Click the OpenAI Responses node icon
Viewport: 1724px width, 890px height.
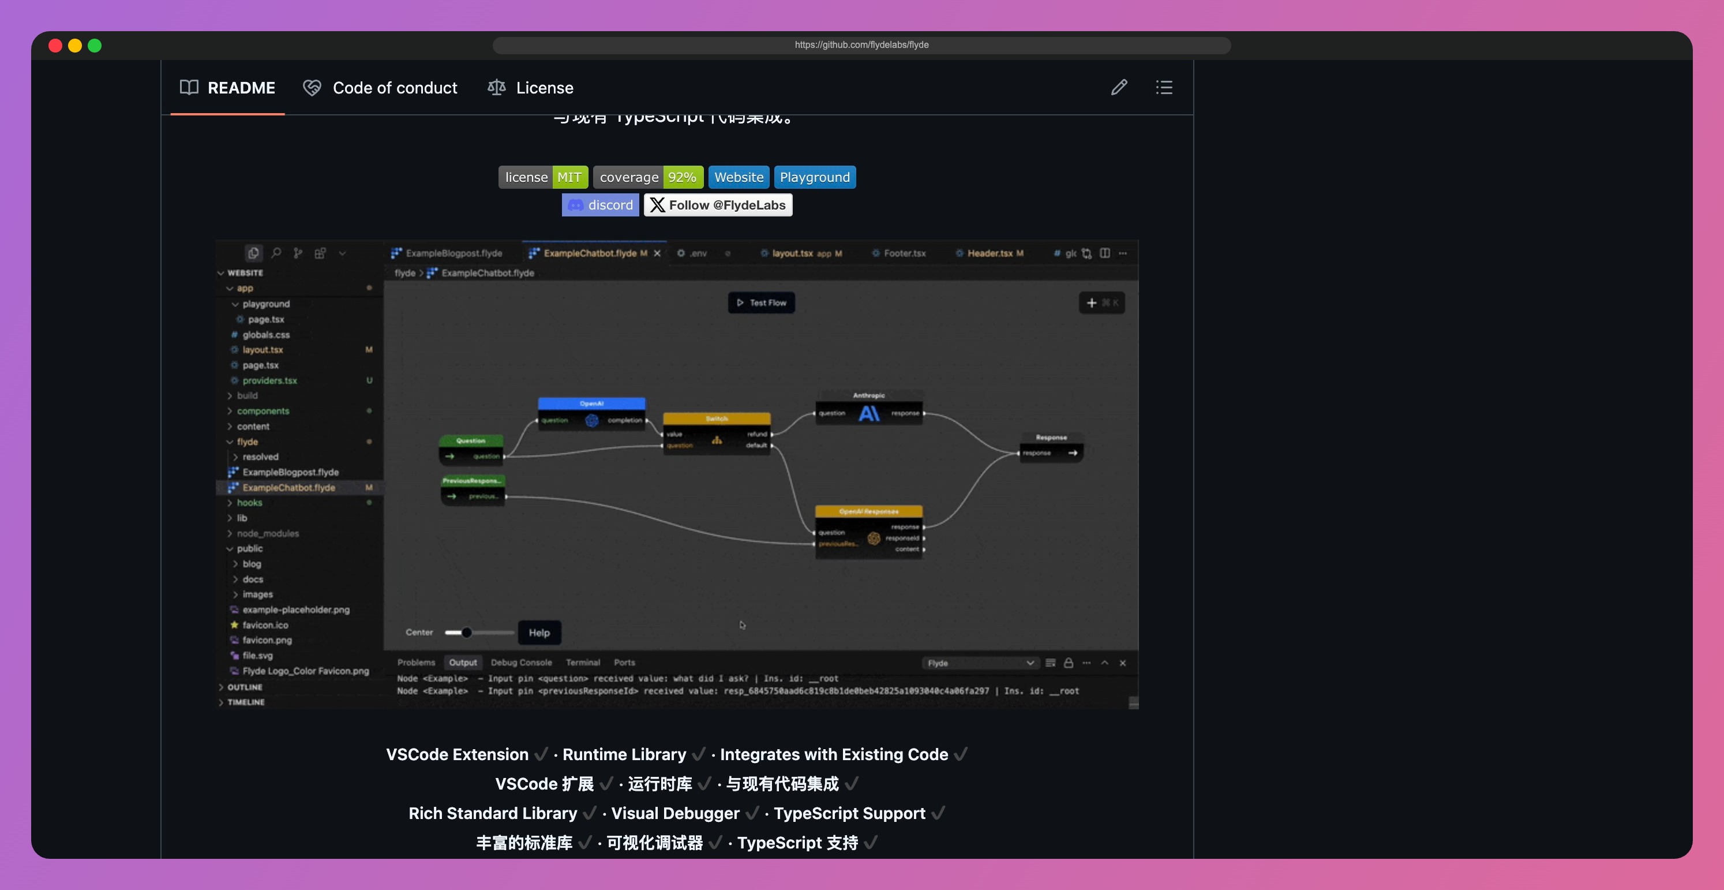click(x=874, y=538)
